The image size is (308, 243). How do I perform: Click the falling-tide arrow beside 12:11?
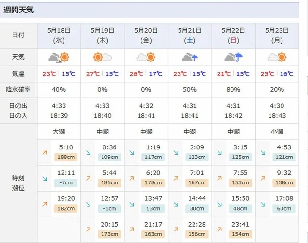[x=45, y=178]
